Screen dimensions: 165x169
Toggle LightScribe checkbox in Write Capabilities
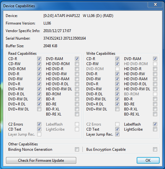(155, 129)
